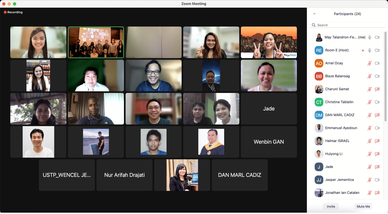Viewport: 388px width, 214px height.
Task: Click the JJ avatar for Jasper Jementiza
Action: (319, 180)
